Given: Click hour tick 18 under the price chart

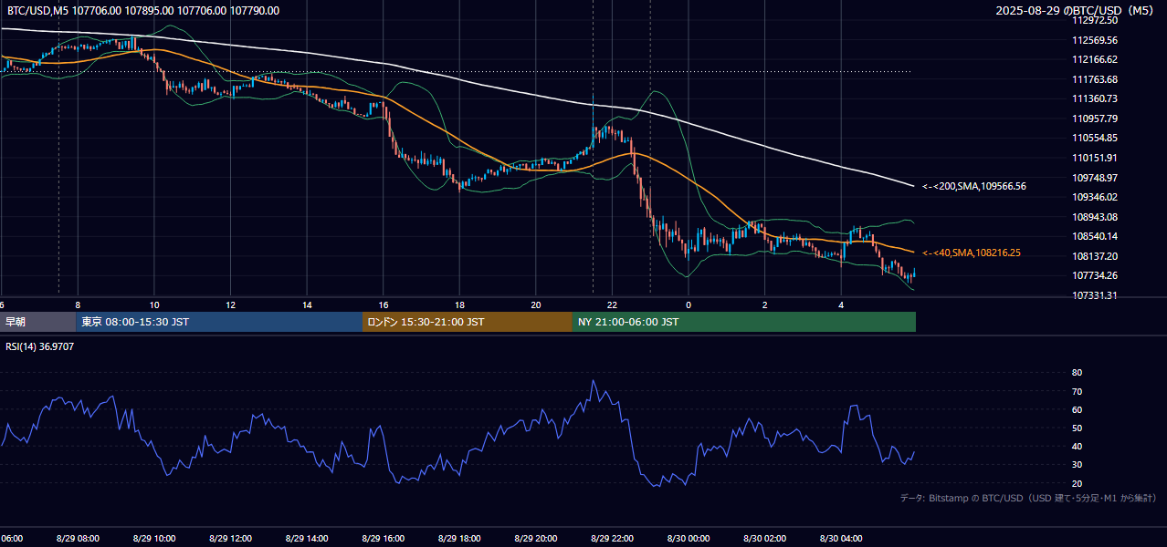Looking at the screenshot, I should tap(459, 304).
